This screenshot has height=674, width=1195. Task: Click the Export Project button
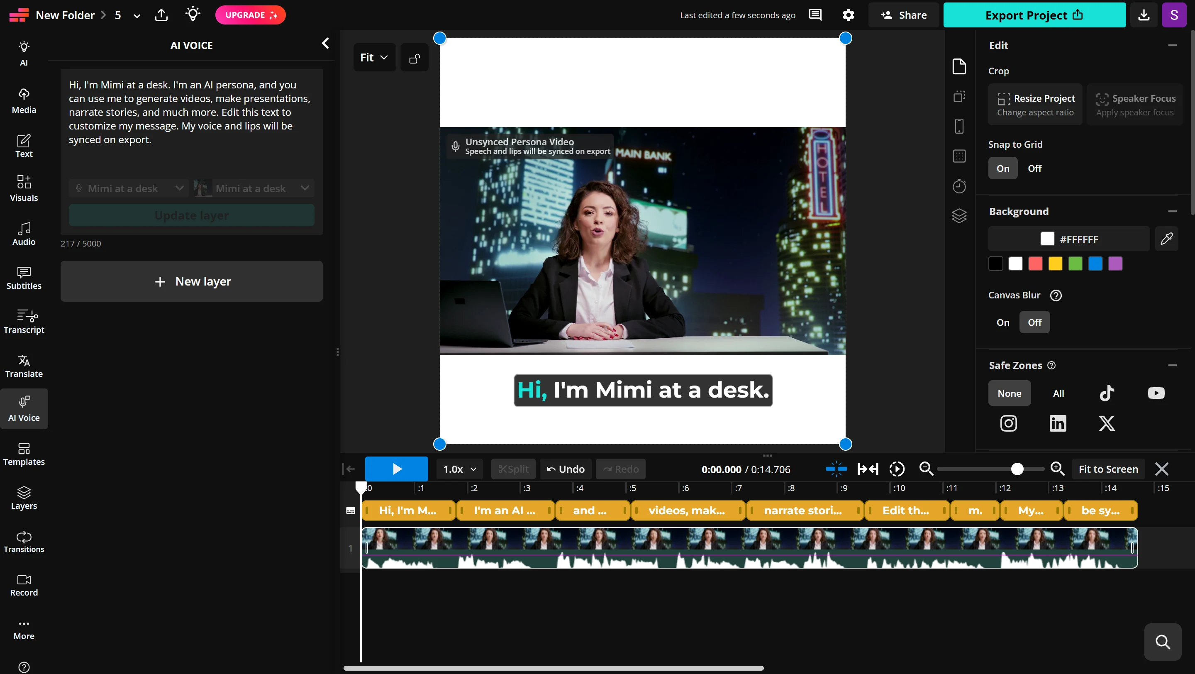(x=1034, y=15)
